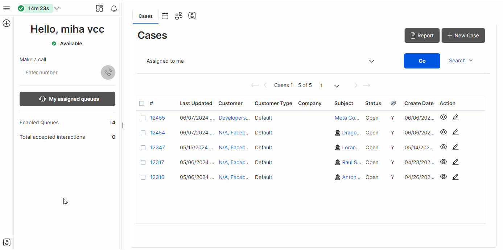The height and width of the screenshot is (250, 503).
Task: View case 12455 with eye icon
Action: point(444,117)
